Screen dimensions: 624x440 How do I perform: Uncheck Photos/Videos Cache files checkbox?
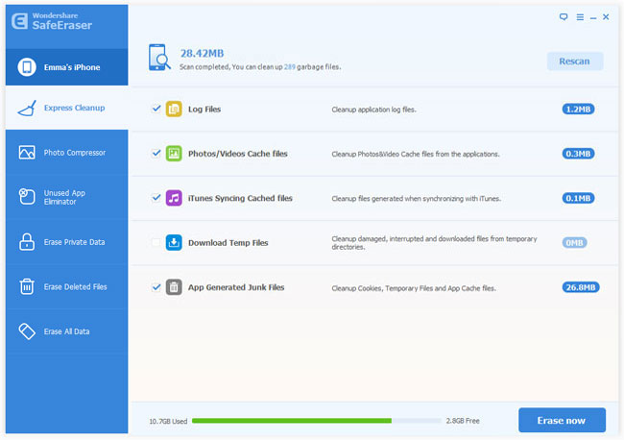coord(156,153)
